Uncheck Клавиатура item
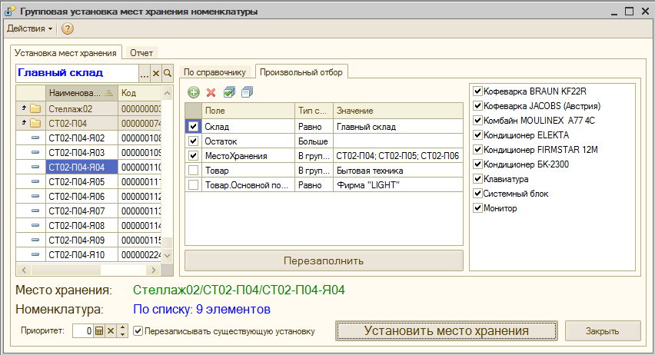The width and height of the screenshot is (655, 355). tap(478, 179)
